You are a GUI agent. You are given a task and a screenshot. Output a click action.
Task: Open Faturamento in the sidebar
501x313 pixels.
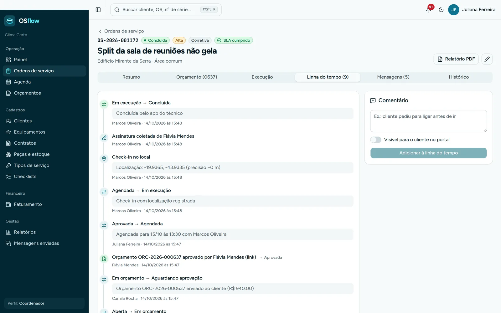pos(44,204)
